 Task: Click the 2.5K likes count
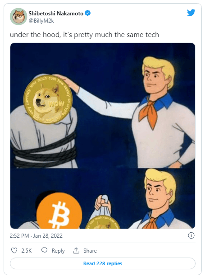click(x=27, y=250)
